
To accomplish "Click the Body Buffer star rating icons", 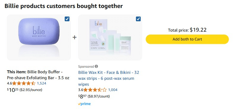I will (x=24, y=83).
